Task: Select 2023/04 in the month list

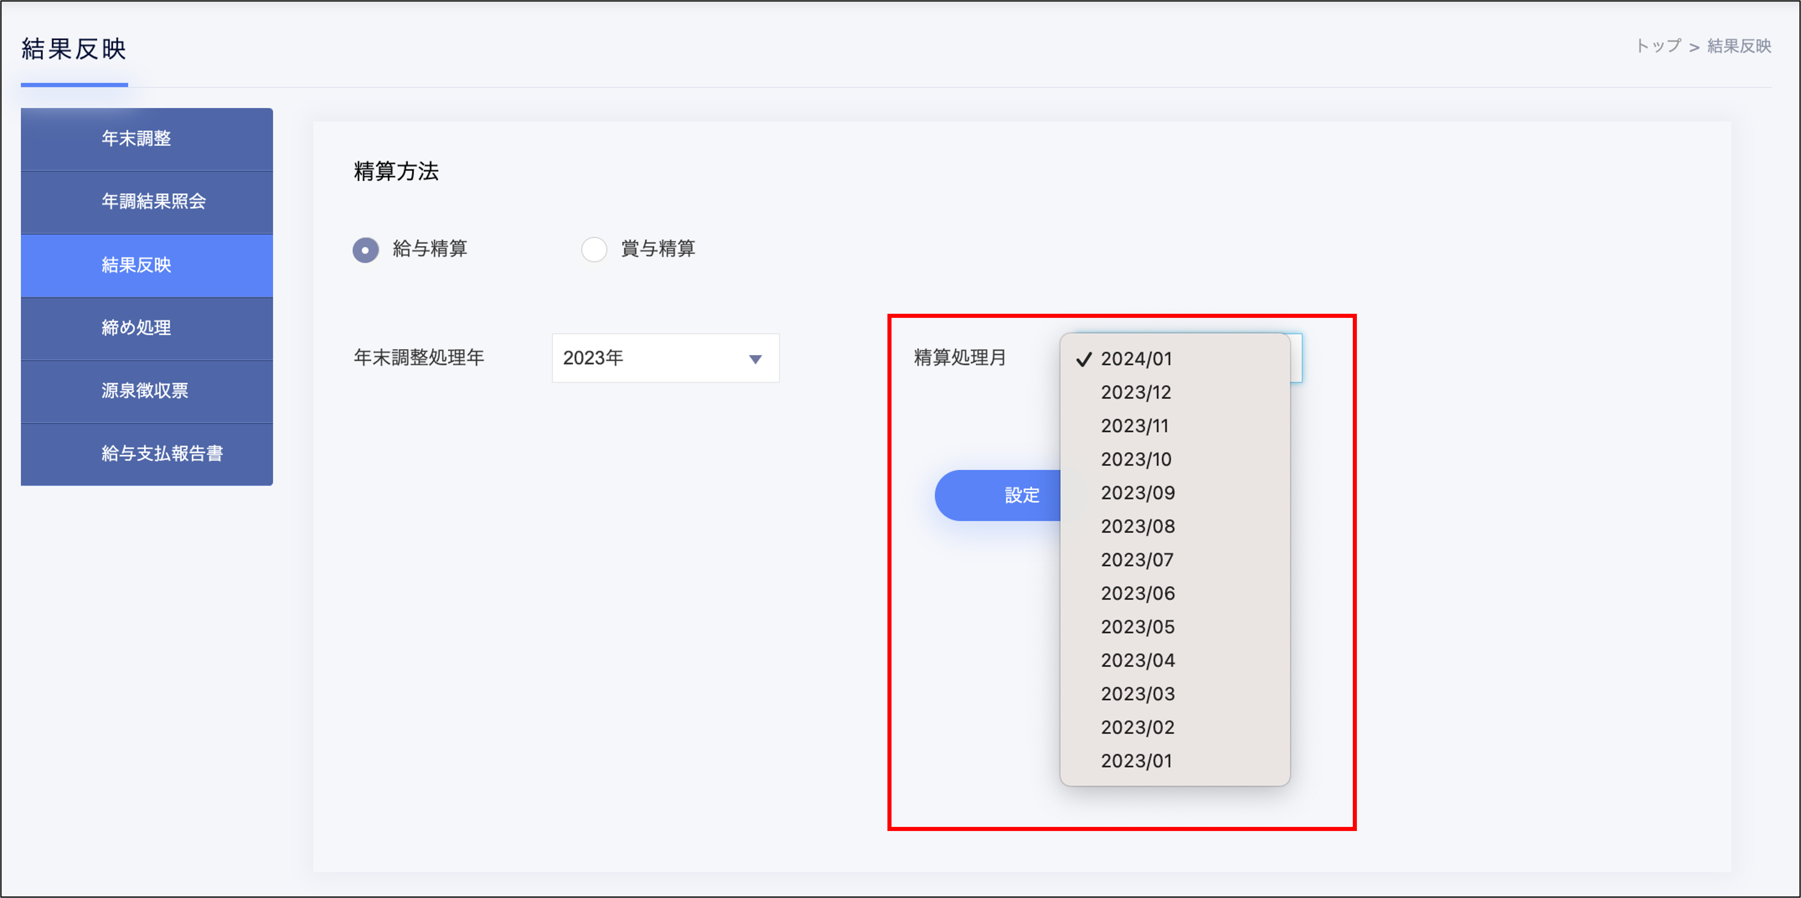Action: tap(1137, 660)
